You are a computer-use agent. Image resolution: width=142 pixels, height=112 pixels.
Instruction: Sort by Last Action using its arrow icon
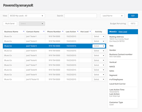click(78, 31)
